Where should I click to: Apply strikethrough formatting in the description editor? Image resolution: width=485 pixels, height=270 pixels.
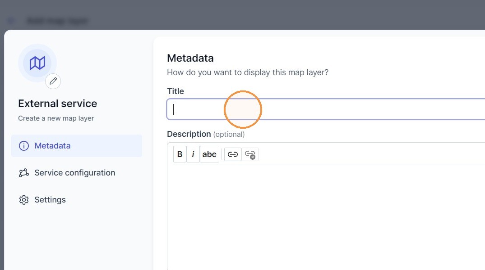click(209, 154)
